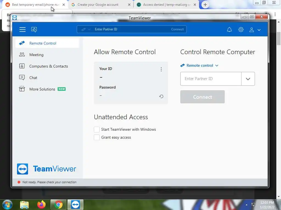This screenshot has height=210, width=281.
Task: Click the More Solutions gift icon
Action: (x=22, y=89)
